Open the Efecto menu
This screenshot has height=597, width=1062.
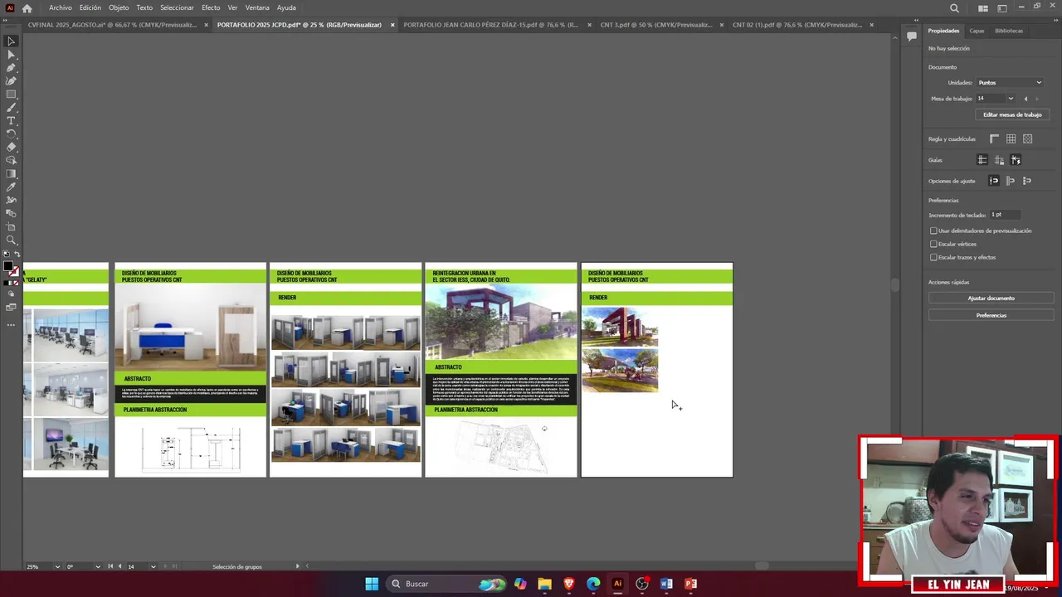[211, 8]
